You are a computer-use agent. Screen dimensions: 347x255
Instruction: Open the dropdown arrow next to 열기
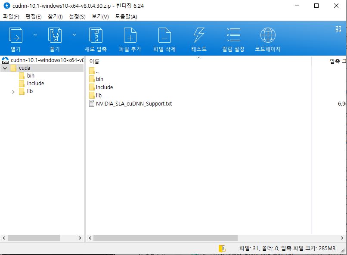pyautogui.click(x=35, y=35)
